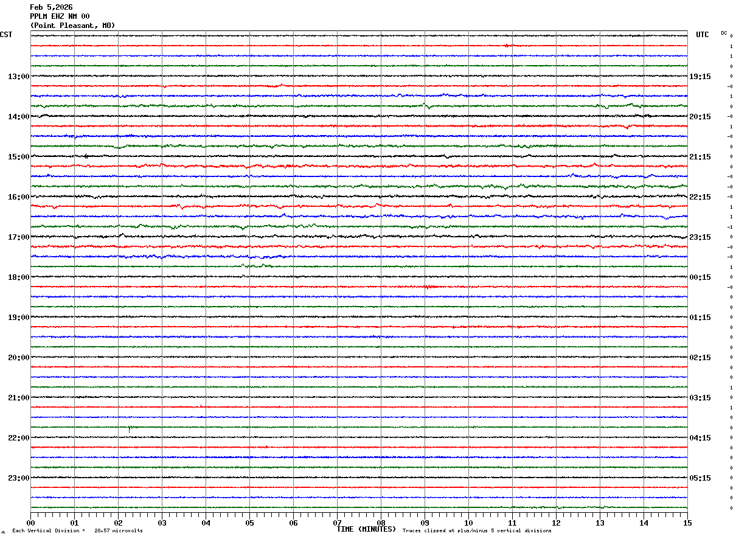The width and height of the screenshot is (736, 539).
Task: Click minute-axis tick label '14'
Action: 644,523
